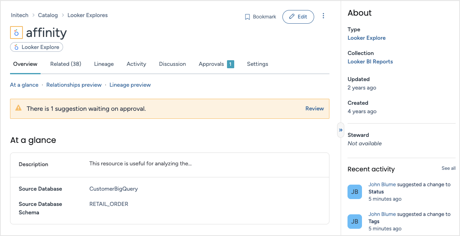The width and height of the screenshot is (460, 236).
Task: Open the Approvals tab
Action: [x=213, y=64]
